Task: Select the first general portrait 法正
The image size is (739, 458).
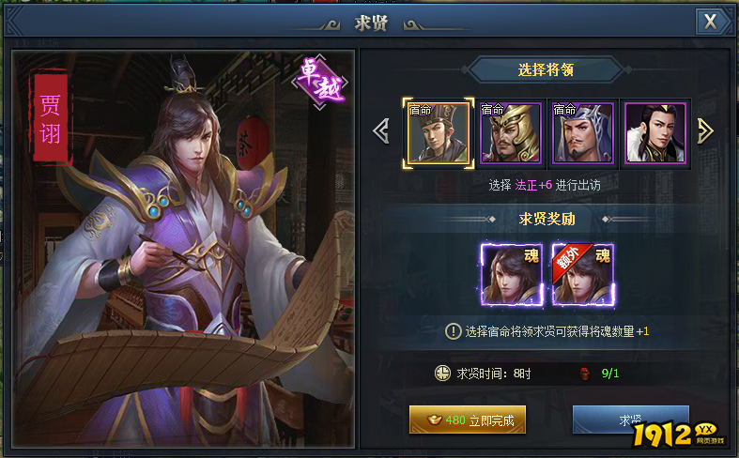Action: [x=439, y=133]
